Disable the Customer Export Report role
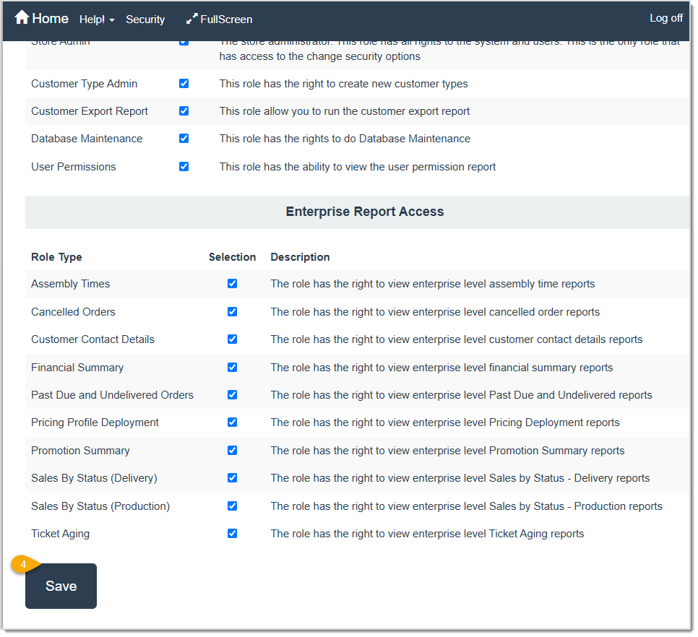Viewport: 698px width, 637px height. tap(184, 110)
